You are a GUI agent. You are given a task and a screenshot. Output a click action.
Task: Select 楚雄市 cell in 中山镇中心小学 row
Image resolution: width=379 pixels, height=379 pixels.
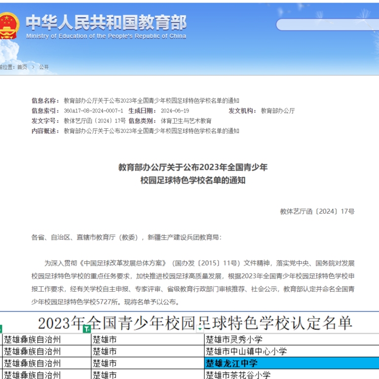tap(148, 351)
